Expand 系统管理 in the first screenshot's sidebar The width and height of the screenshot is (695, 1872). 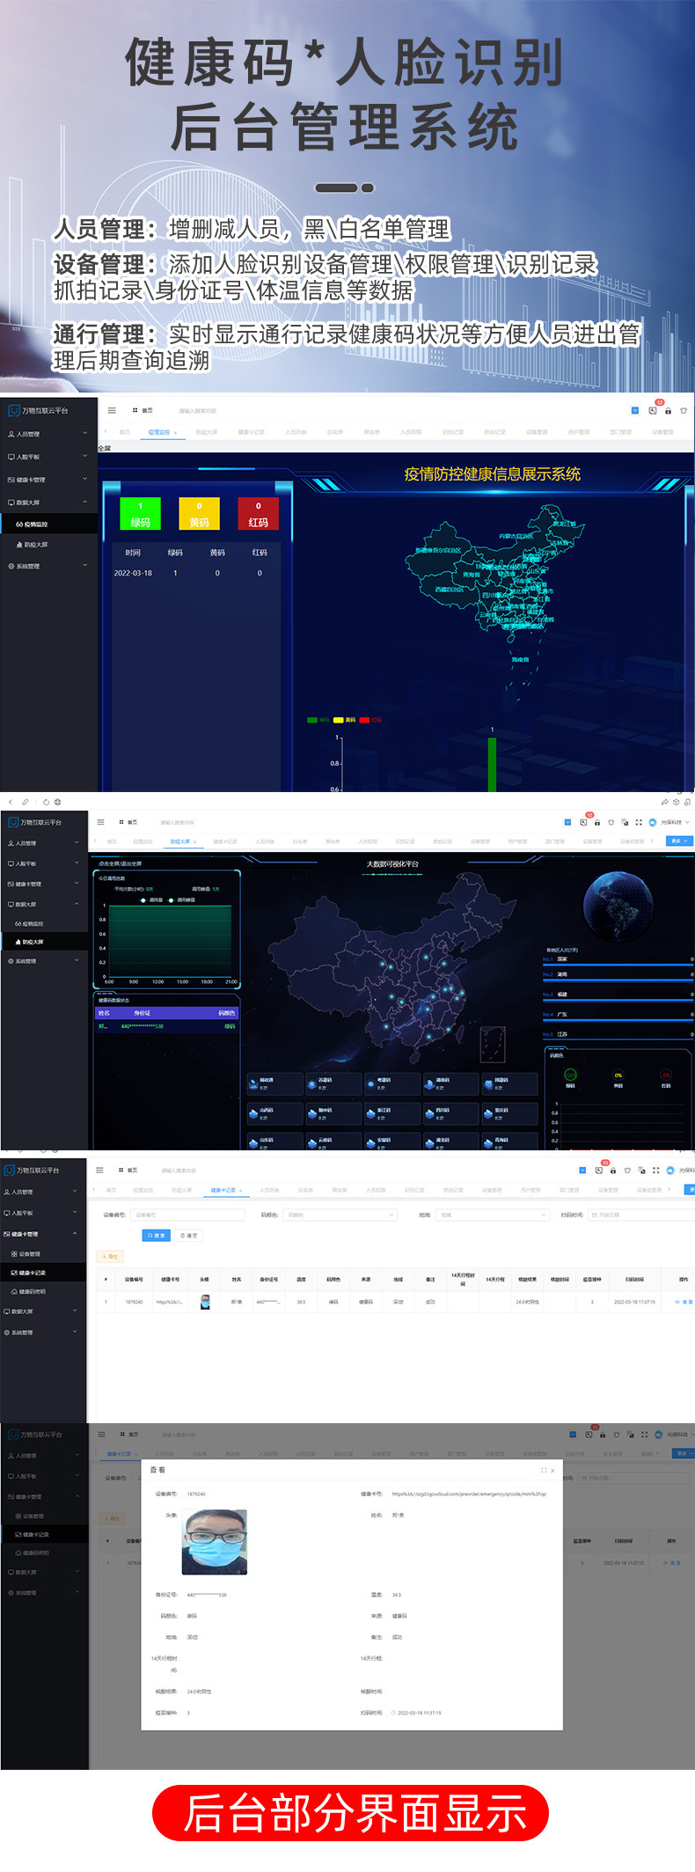point(48,566)
